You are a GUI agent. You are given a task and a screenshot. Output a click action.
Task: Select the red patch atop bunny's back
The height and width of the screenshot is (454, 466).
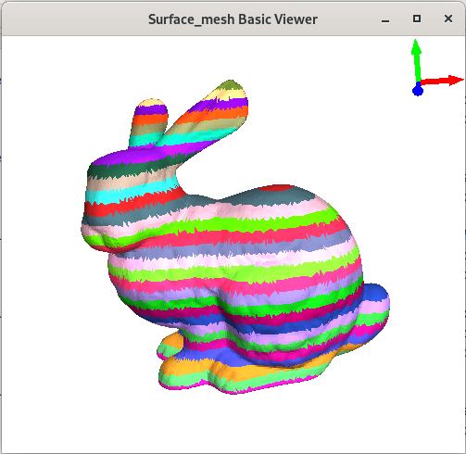pos(275,188)
